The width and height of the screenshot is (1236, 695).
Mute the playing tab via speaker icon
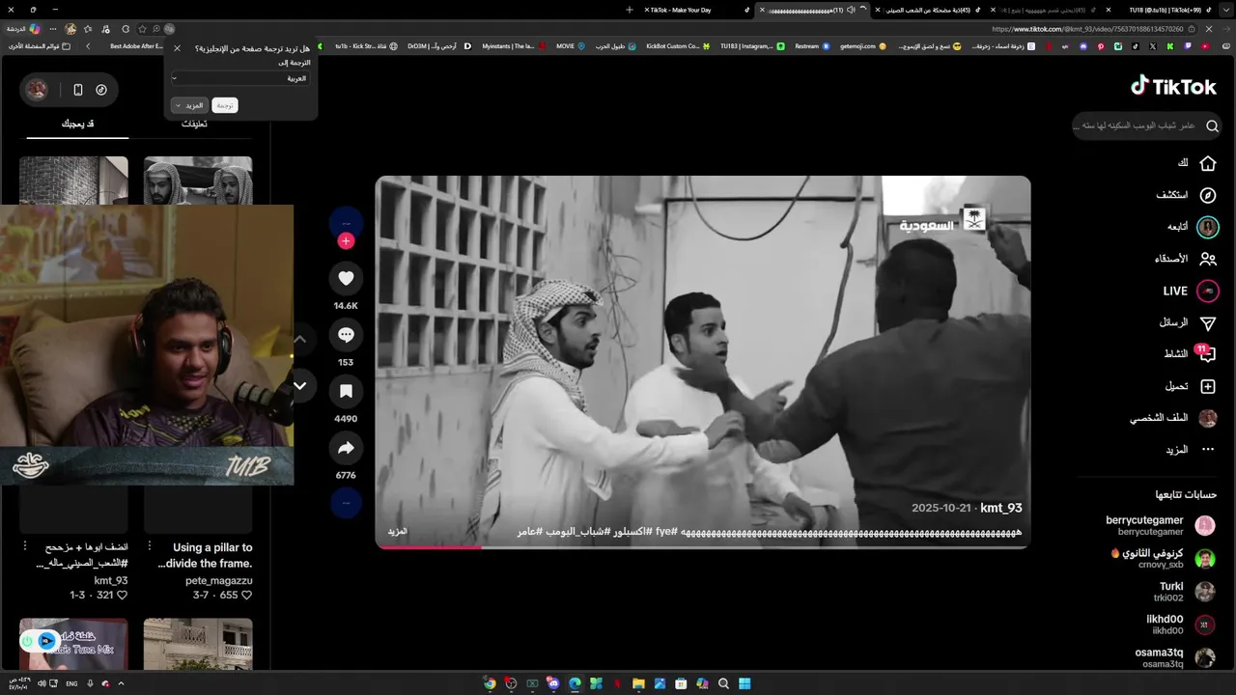pos(851,10)
